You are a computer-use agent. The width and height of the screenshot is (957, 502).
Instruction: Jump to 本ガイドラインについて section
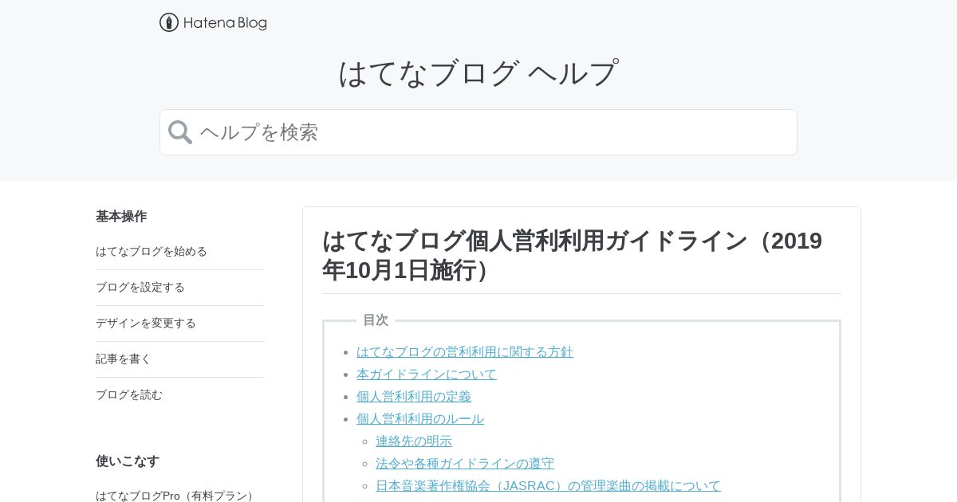[x=427, y=374]
